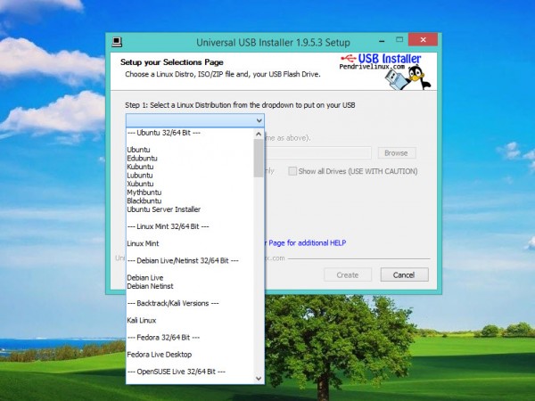Click the '--- OpenSUSE Live 32/64 Bit ---' header
535x401 pixels.
176,372
